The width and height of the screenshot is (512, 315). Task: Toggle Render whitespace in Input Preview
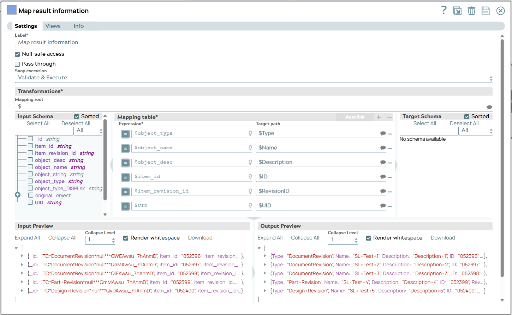126,238
